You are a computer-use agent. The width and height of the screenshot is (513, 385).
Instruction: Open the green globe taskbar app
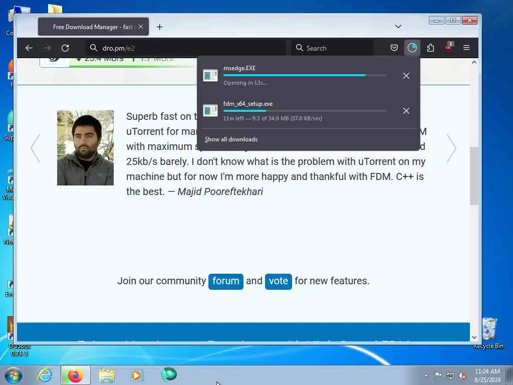(169, 374)
